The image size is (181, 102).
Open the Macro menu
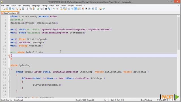coord(52,6)
